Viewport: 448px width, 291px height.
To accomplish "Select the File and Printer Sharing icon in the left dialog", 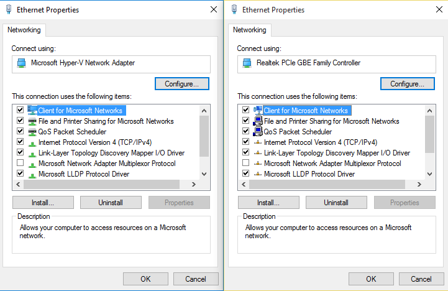I will [32, 121].
